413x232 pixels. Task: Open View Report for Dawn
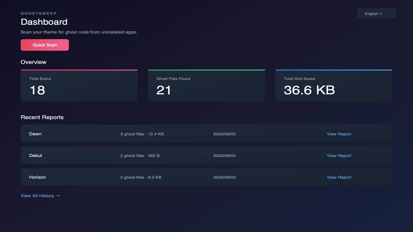pyautogui.click(x=339, y=134)
